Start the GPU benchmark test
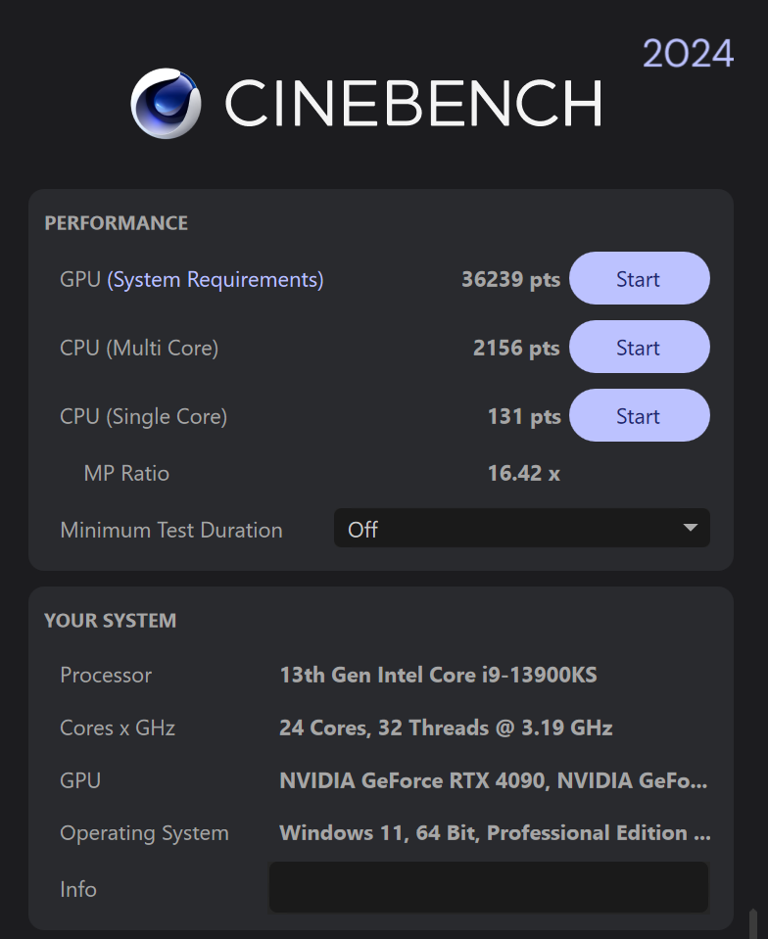The height and width of the screenshot is (939, 768). 639,279
